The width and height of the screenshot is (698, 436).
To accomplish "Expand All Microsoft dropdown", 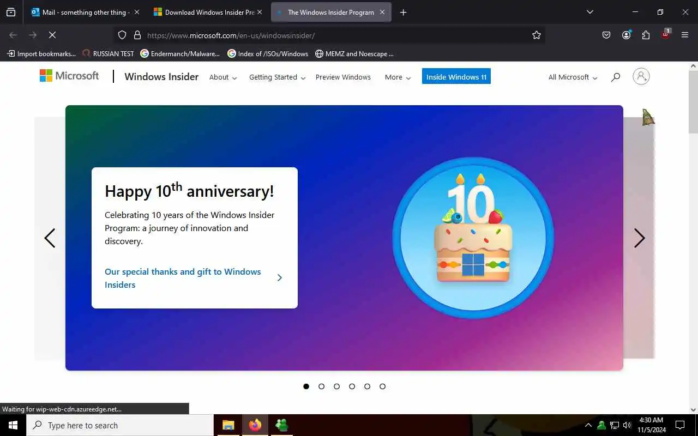I will (x=573, y=77).
